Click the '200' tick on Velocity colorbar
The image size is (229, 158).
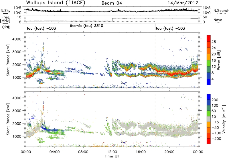[x=215, y=100]
